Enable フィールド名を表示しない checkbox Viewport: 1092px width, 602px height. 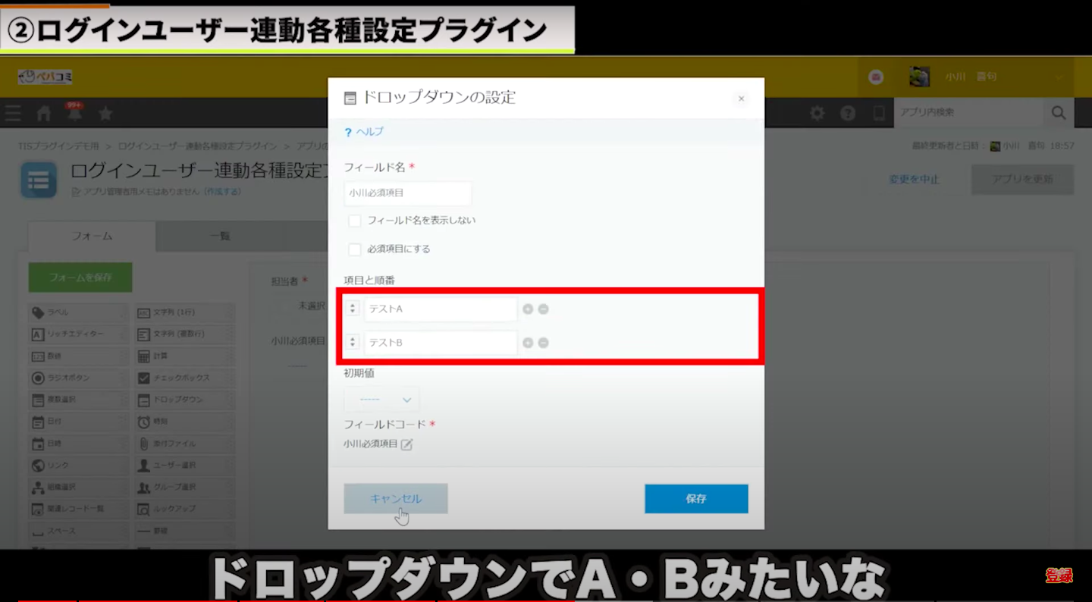coord(354,221)
